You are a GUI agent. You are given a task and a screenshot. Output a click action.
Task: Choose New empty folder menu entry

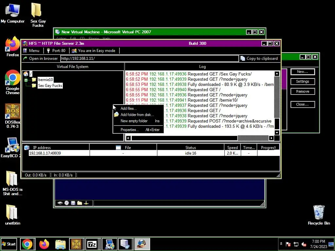pyautogui.click(x=138, y=121)
